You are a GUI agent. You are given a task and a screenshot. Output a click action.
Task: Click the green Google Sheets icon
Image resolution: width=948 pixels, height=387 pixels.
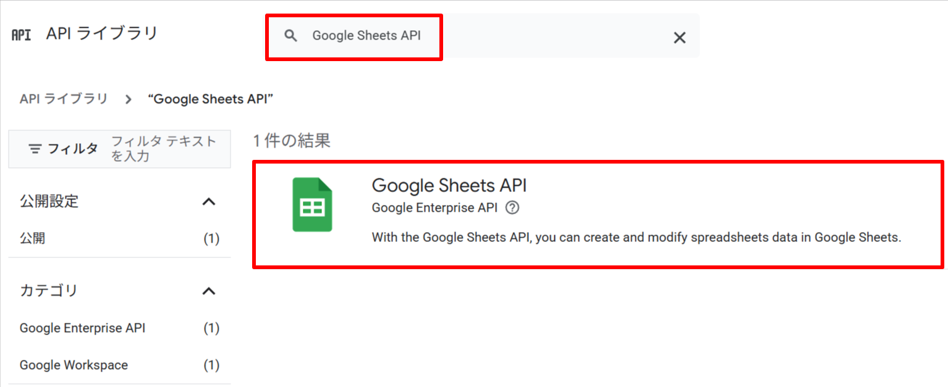312,204
